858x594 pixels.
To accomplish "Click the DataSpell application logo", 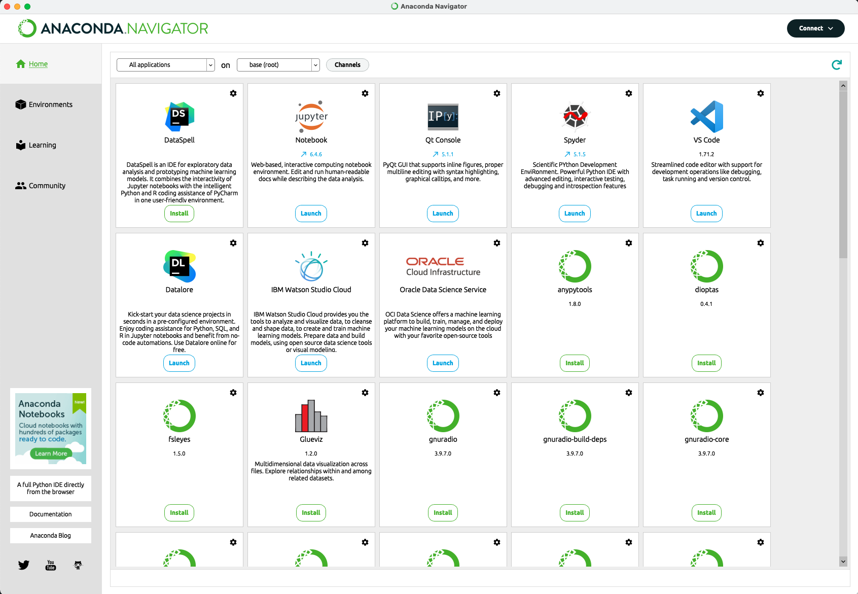I will click(180, 117).
